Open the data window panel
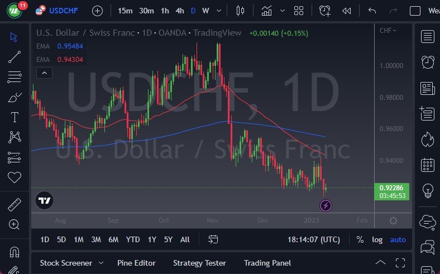 pos(427,114)
